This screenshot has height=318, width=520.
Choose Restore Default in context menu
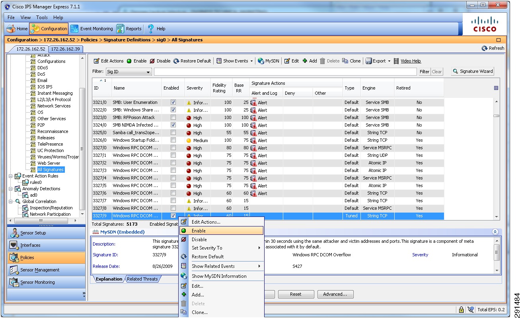(x=222, y=257)
